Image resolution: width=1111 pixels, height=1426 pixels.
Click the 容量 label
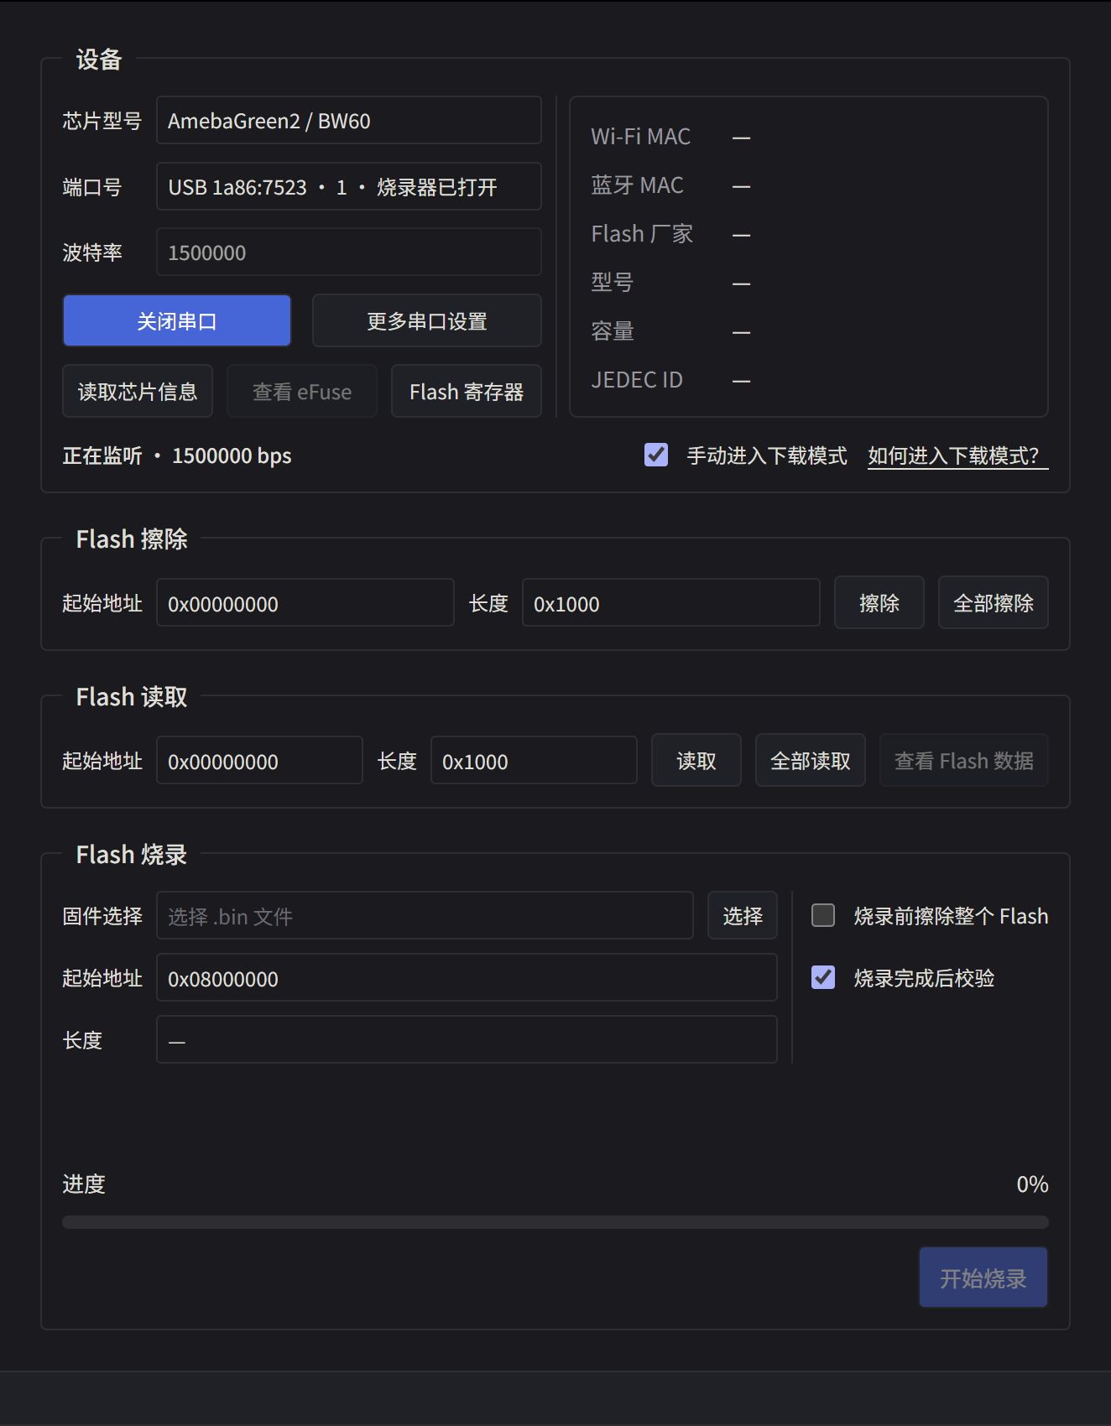coord(613,331)
